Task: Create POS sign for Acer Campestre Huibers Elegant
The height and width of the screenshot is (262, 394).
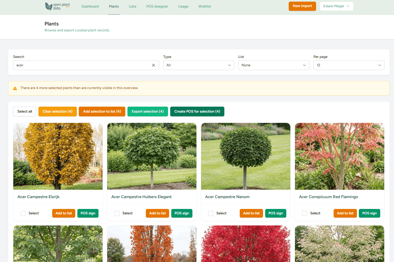Action: coord(182,213)
